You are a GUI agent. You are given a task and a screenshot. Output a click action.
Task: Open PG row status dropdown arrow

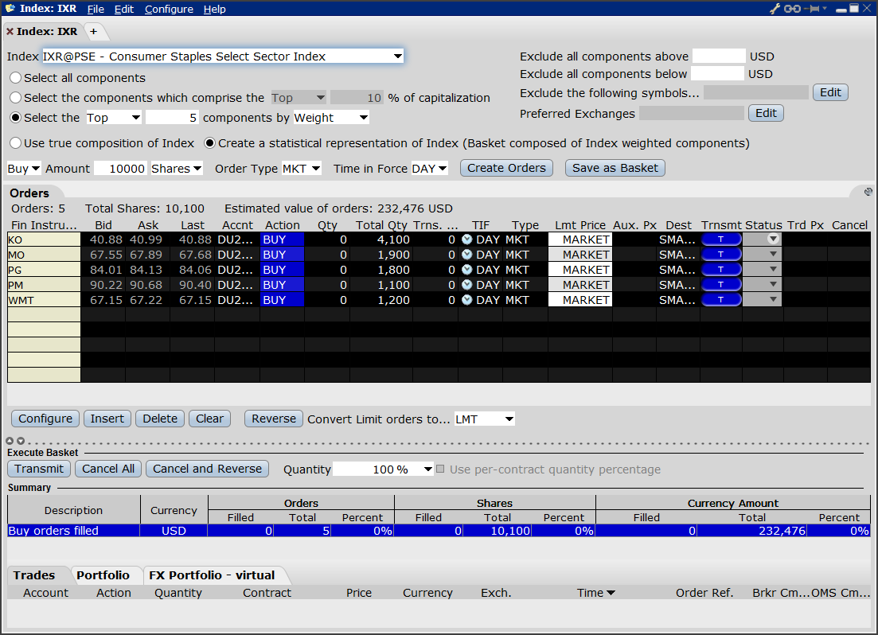point(773,269)
